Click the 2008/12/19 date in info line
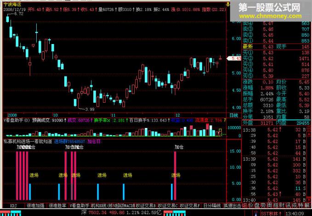 click(x=15, y=9)
